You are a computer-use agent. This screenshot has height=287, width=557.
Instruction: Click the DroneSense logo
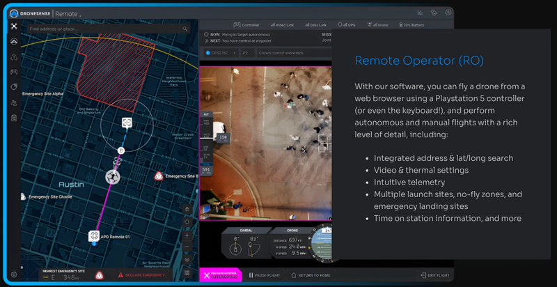tap(30, 14)
